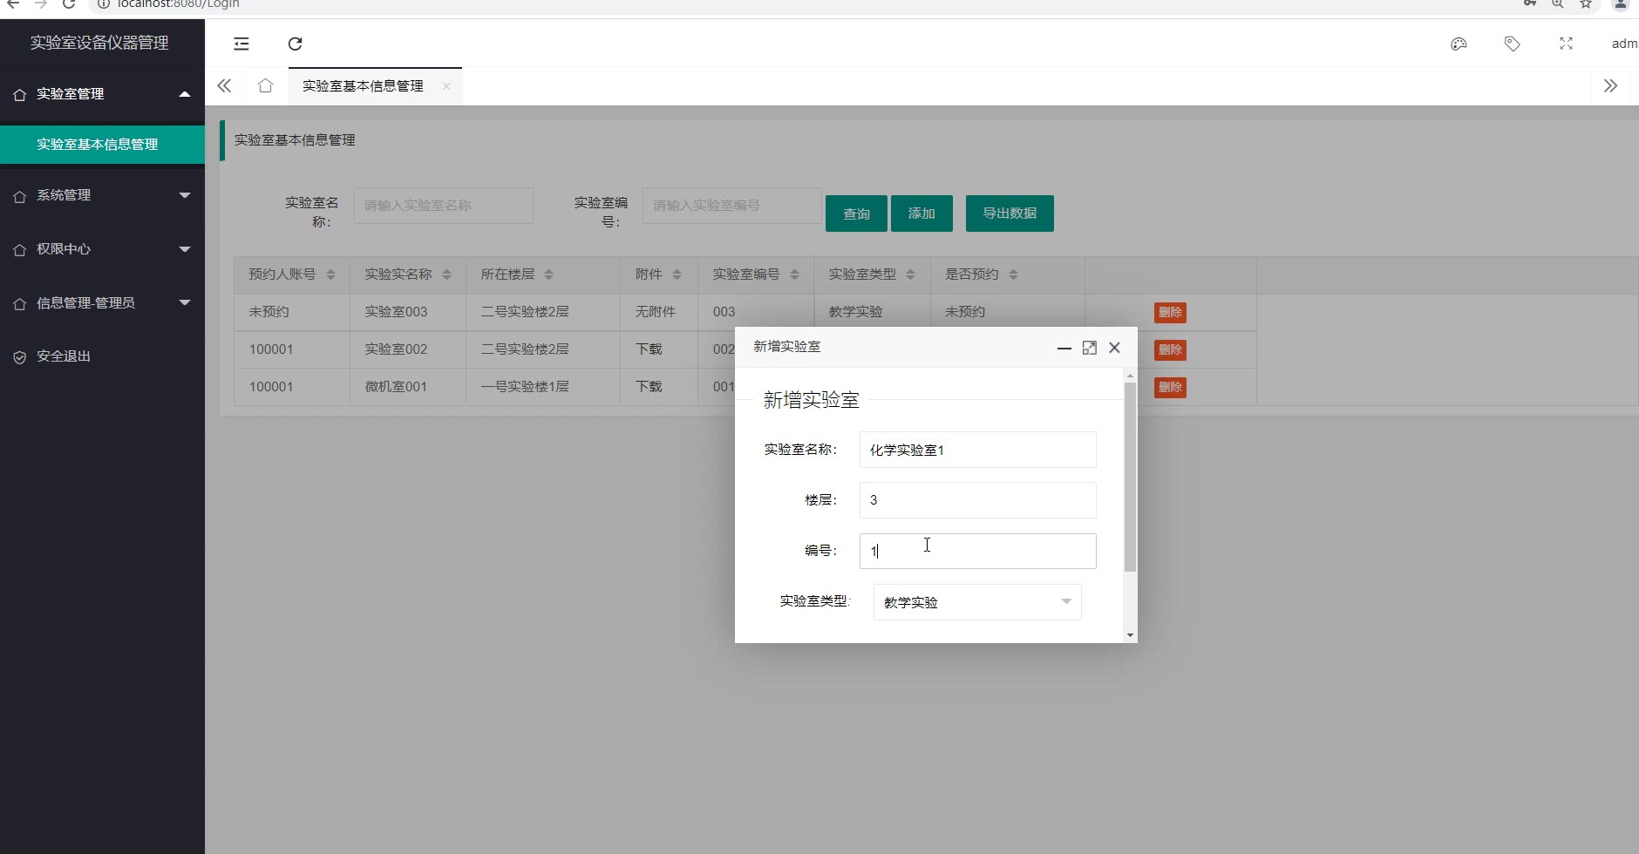Expand the 信息管理-管理员 menu
The width and height of the screenshot is (1639, 854).
tap(184, 302)
